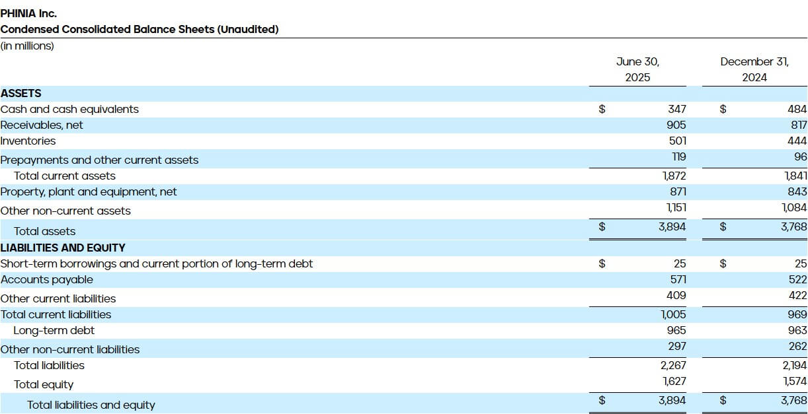Click the "(in millions)" note
808x414 pixels.
[27, 46]
